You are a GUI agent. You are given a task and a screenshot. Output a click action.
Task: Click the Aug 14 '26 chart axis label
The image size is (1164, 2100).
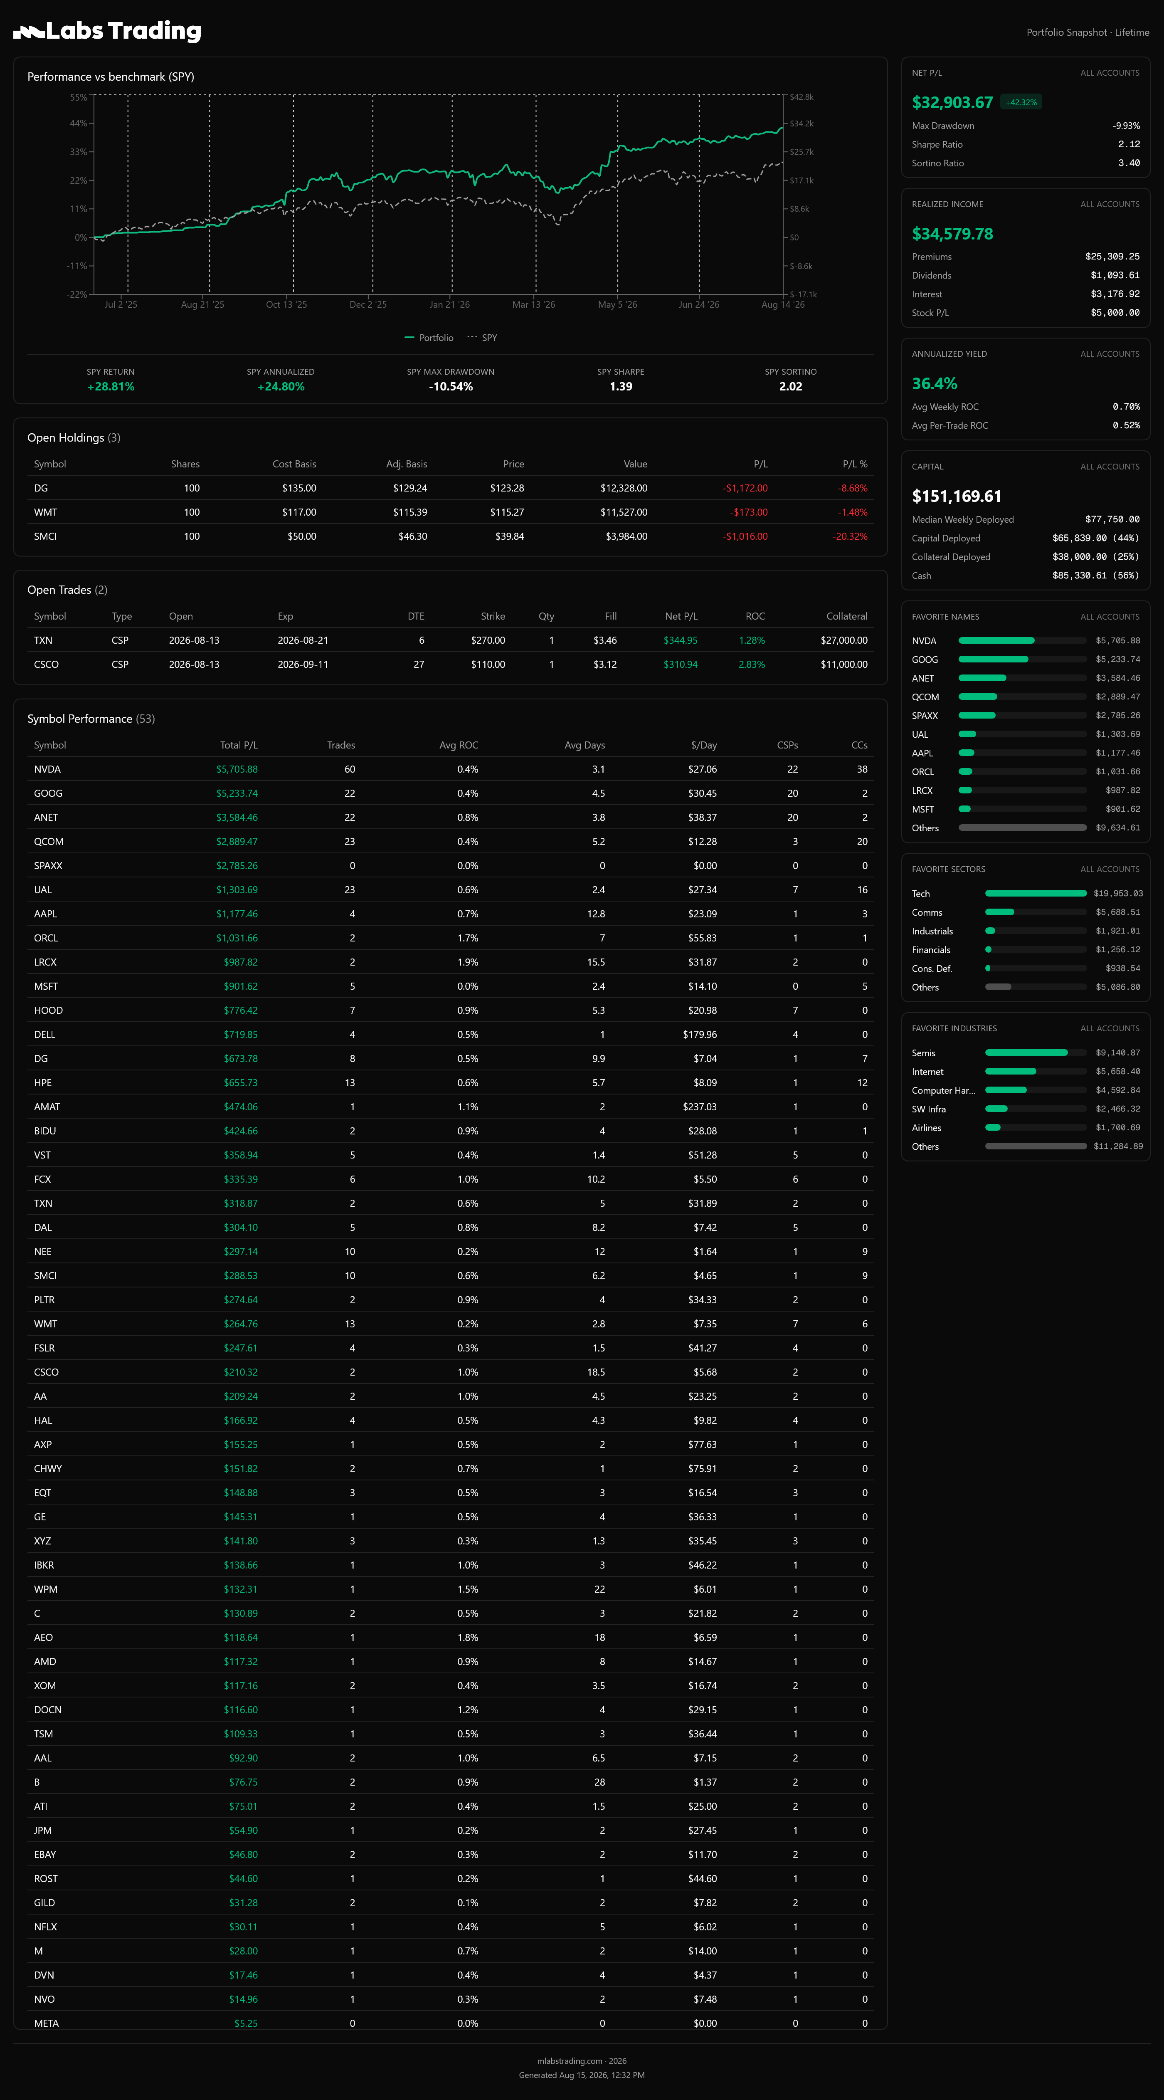coord(782,305)
